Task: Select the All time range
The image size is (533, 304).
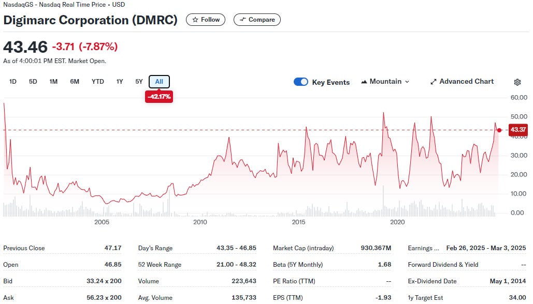Action: click(159, 82)
